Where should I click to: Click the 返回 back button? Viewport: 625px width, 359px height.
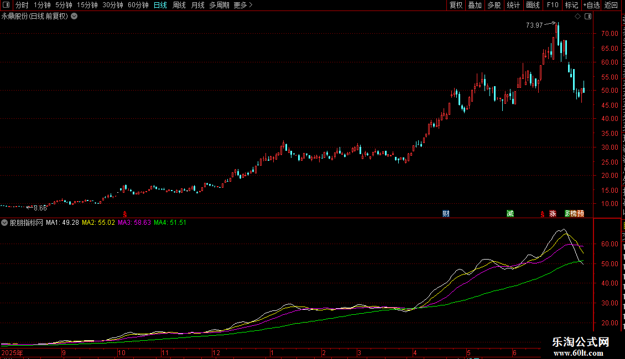[611, 5]
